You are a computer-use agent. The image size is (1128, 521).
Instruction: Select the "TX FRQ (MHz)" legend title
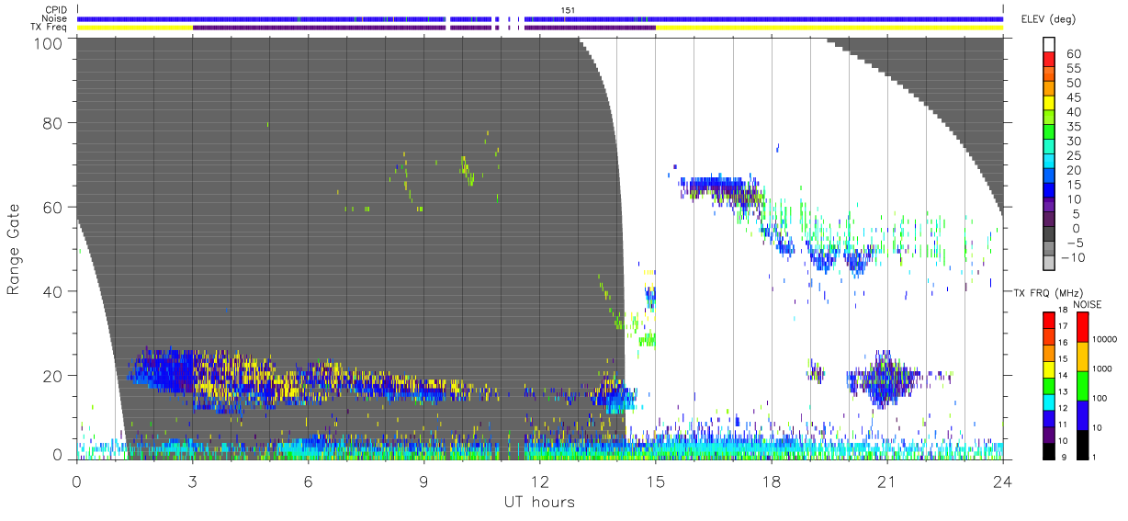coord(1049,293)
